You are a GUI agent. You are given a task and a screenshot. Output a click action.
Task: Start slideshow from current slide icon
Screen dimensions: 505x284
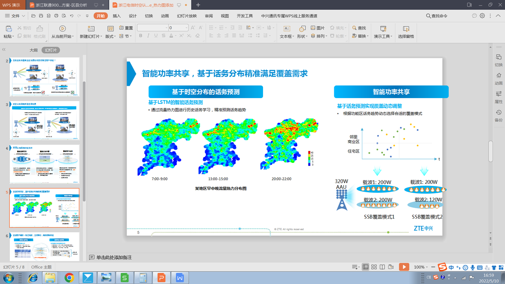coord(62,29)
